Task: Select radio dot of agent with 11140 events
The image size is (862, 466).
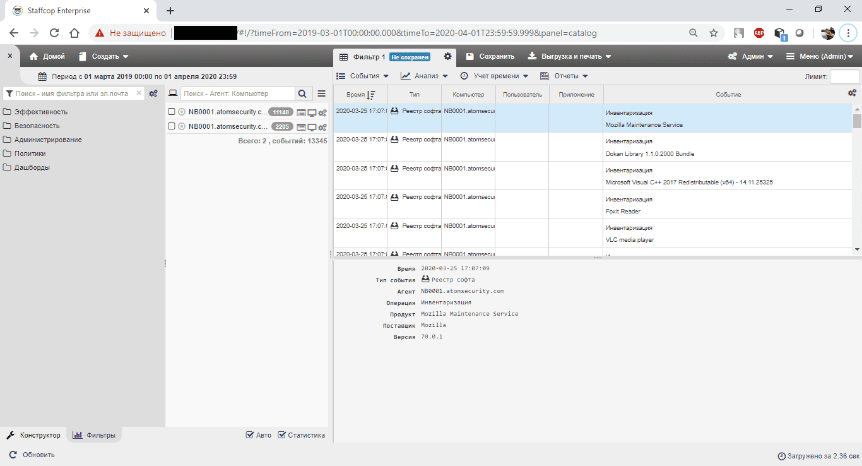Action: 182,112
